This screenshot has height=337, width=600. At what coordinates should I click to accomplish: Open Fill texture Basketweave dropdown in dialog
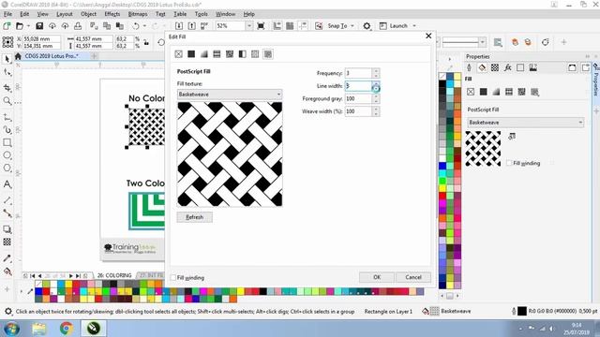coord(230,94)
